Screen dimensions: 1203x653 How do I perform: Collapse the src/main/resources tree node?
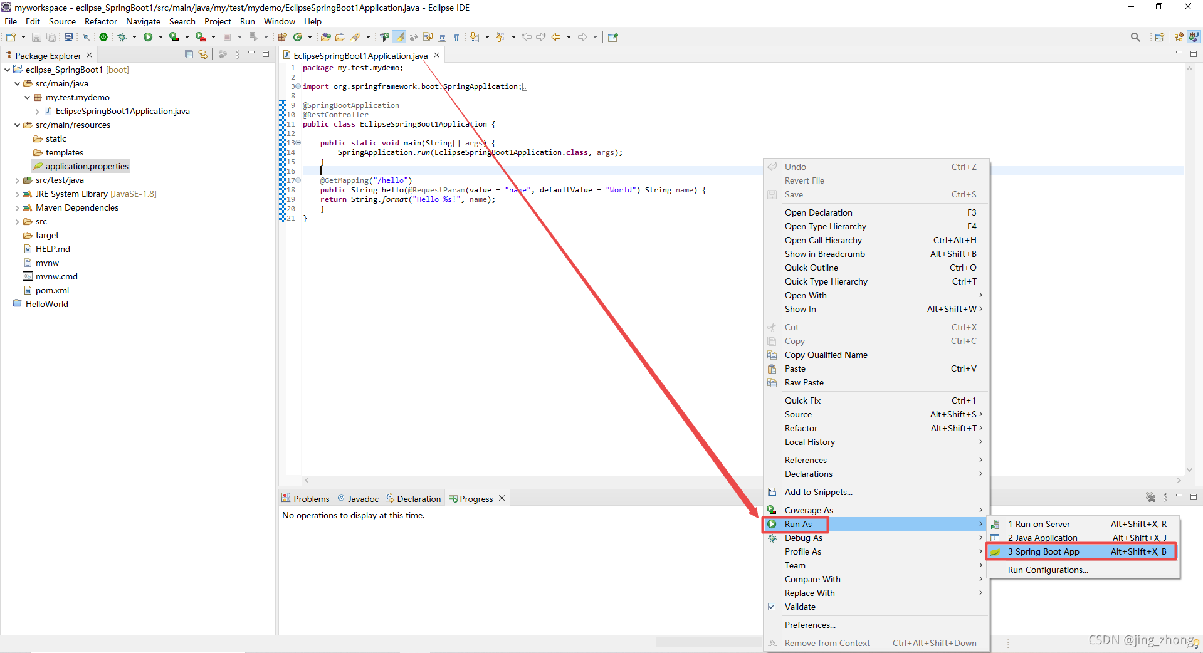coord(17,125)
